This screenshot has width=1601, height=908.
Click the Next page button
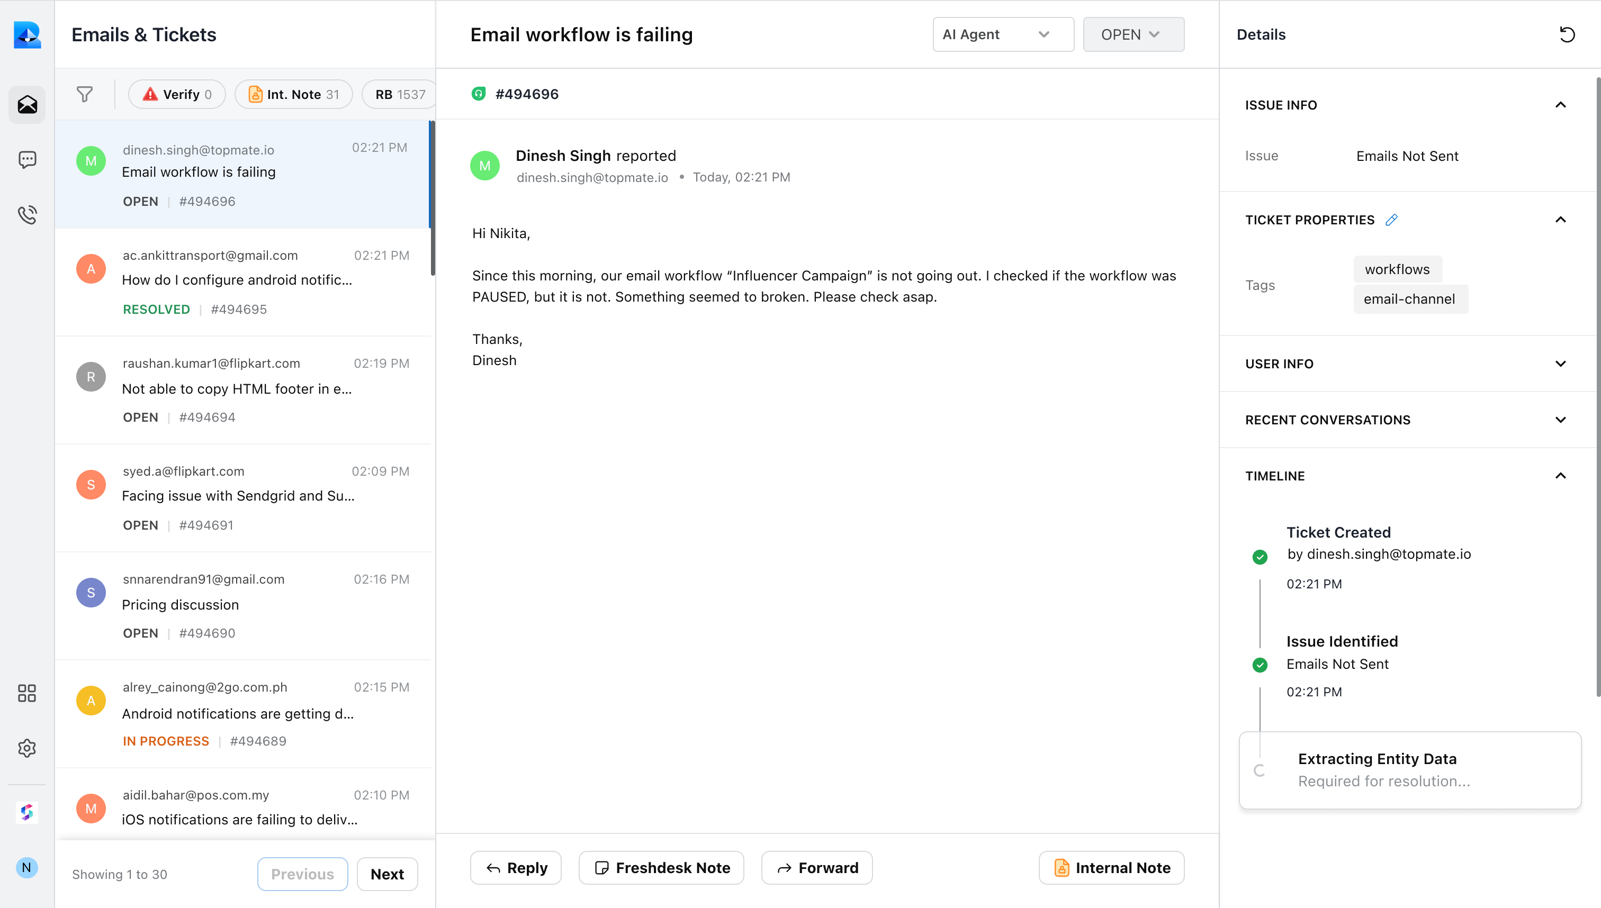coord(387,874)
